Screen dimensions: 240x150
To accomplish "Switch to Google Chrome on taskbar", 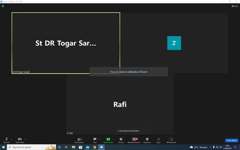I will tap(94, 147).
